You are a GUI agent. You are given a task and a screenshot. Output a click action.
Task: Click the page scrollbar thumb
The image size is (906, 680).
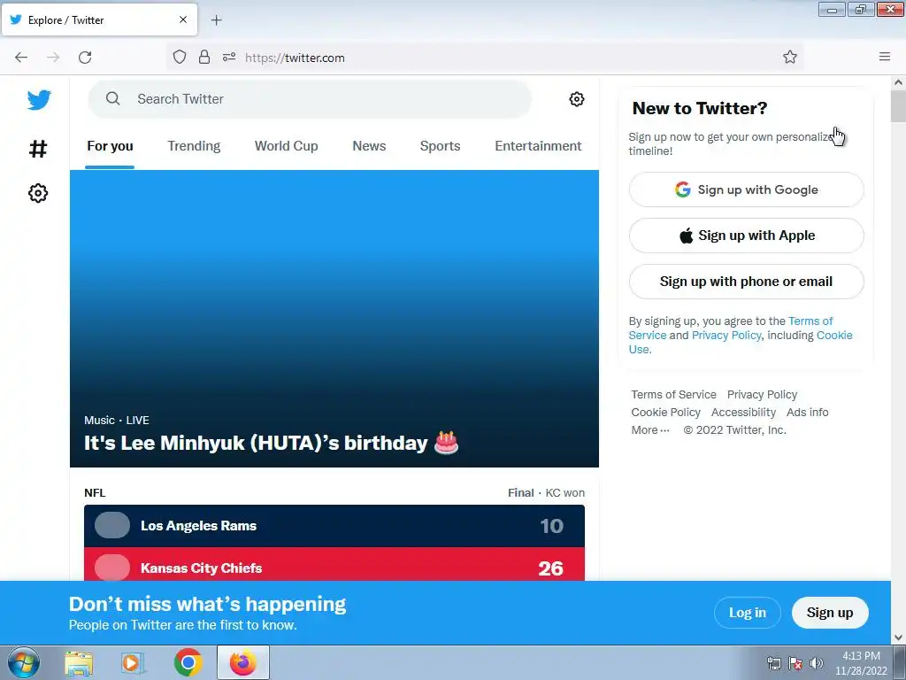(x=898, y=106)
